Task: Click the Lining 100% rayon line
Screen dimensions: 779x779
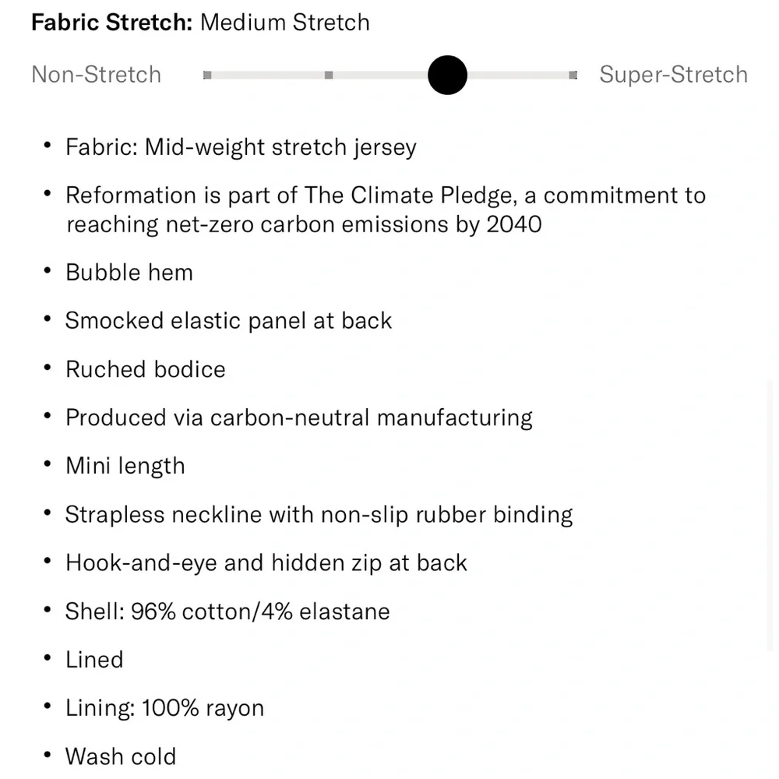Action: 164,708
